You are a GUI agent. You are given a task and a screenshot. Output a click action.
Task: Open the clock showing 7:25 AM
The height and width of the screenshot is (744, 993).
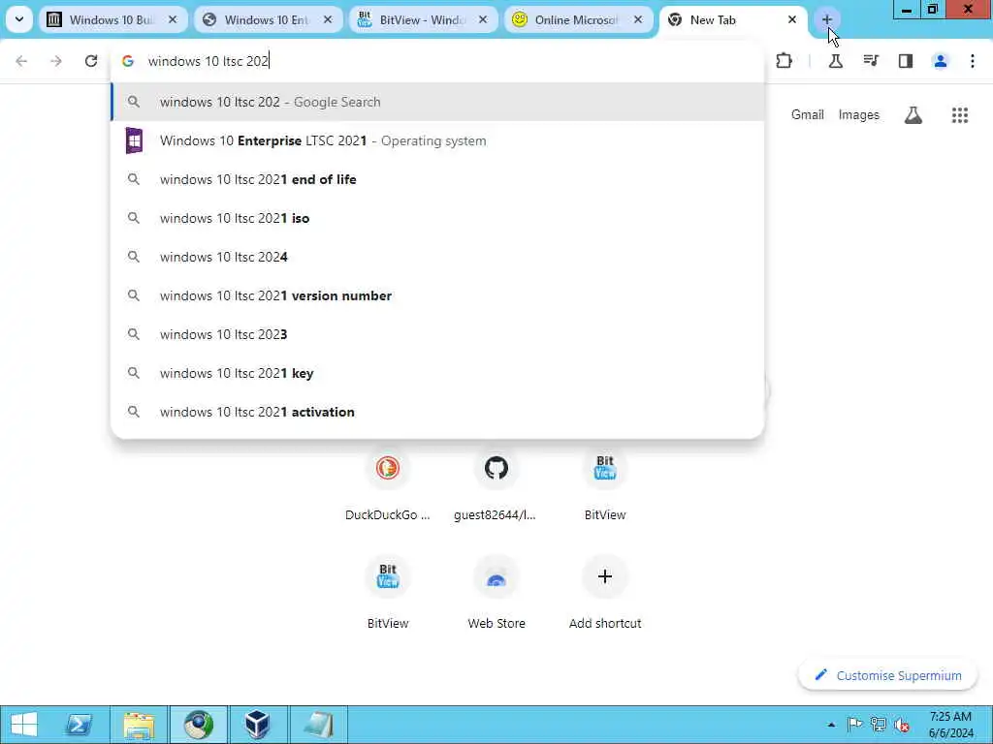tap(950, 725)
